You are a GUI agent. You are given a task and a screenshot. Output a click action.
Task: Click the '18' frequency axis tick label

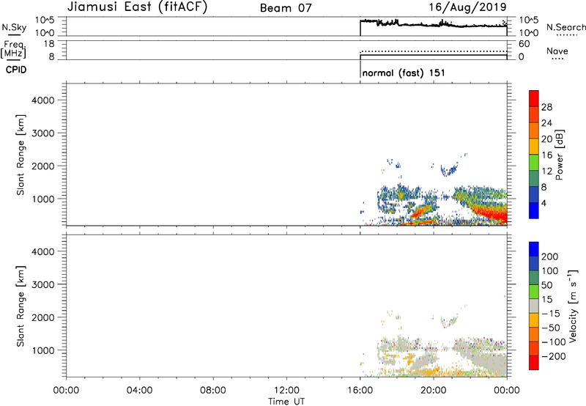49,44
